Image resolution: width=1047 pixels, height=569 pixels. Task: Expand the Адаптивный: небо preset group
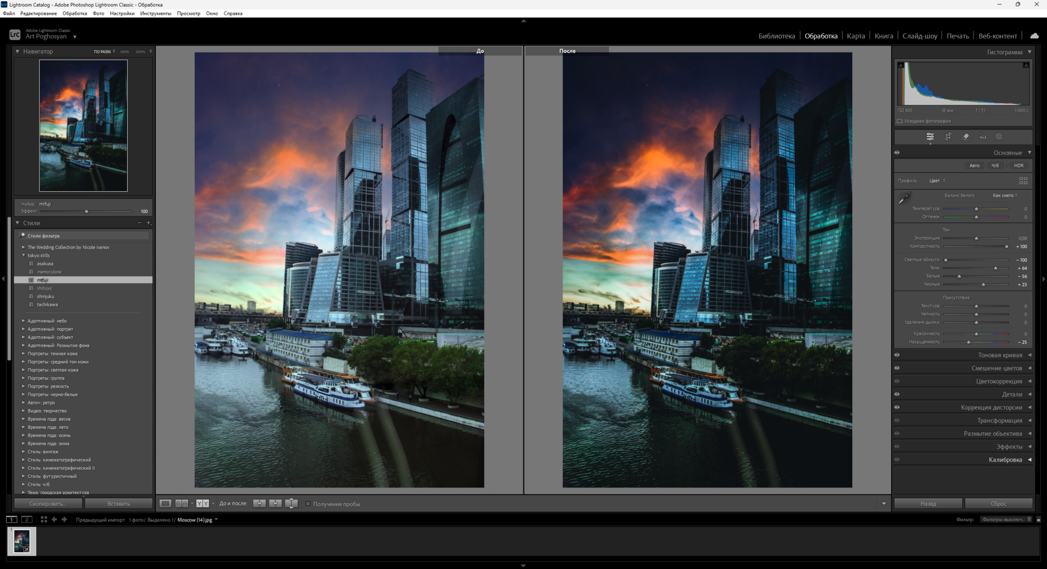point(23,321)
